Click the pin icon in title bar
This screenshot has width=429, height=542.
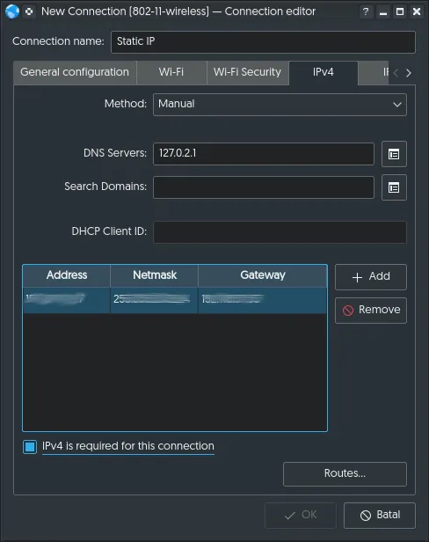click(x=29, y=11)
